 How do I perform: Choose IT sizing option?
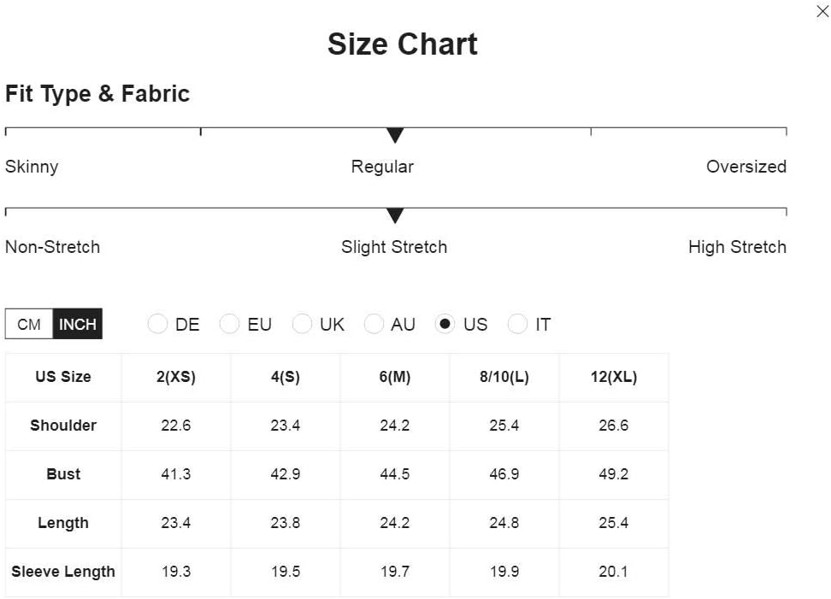517,325
